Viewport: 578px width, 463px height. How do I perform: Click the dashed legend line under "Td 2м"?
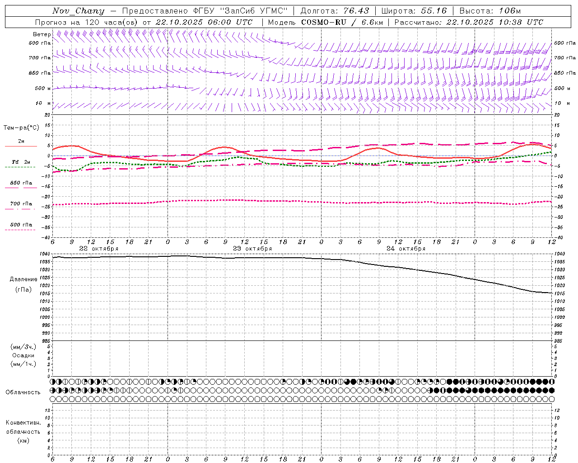[x=20, y=167]
